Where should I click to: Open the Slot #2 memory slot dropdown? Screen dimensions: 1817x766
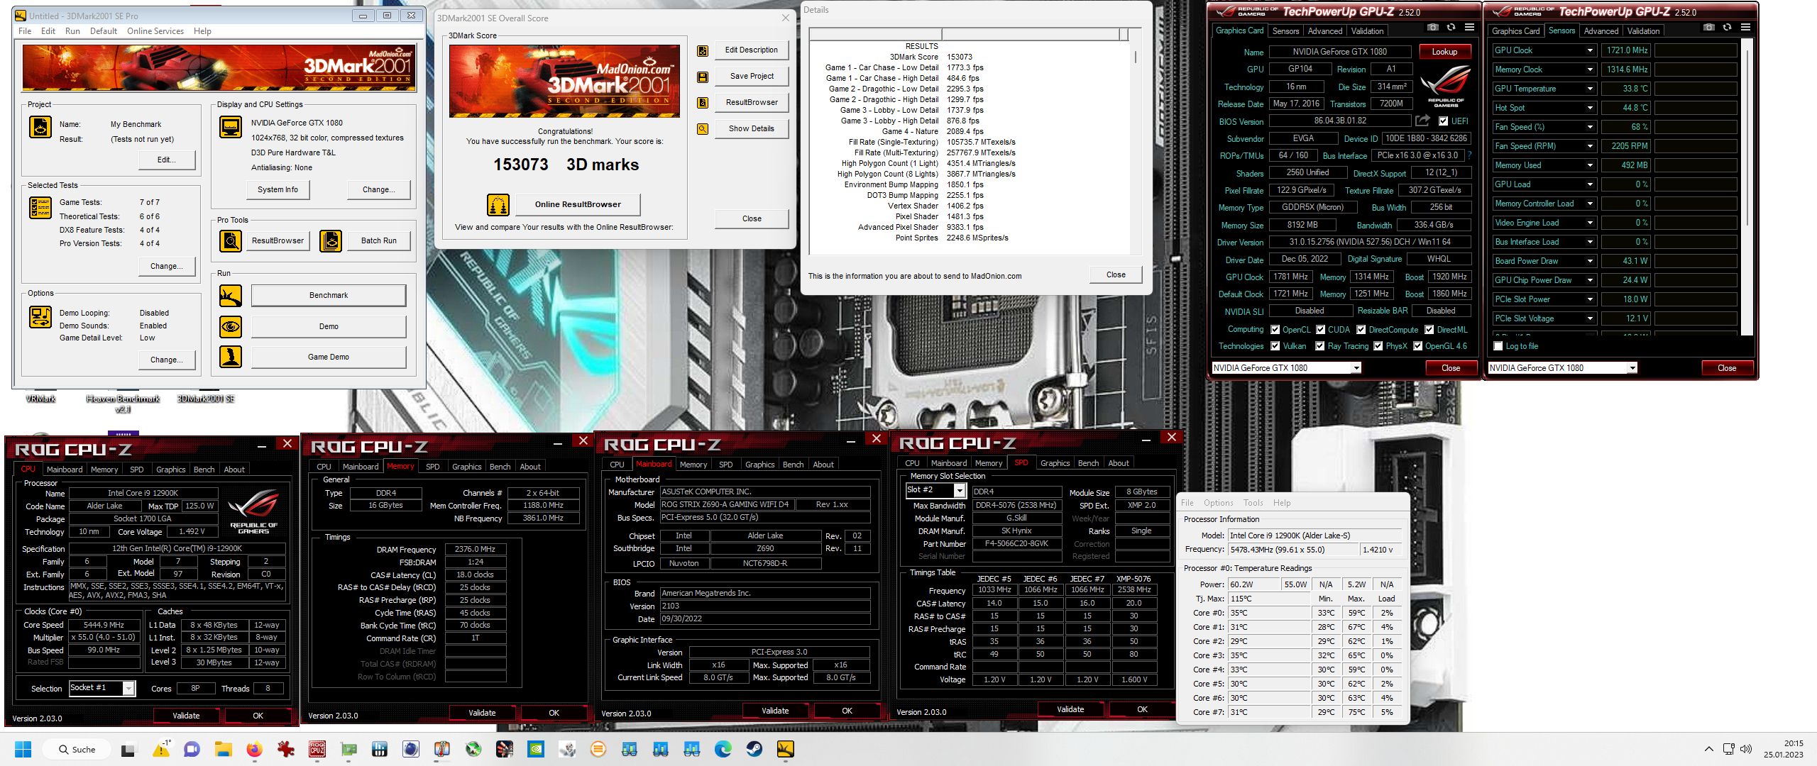960,491
